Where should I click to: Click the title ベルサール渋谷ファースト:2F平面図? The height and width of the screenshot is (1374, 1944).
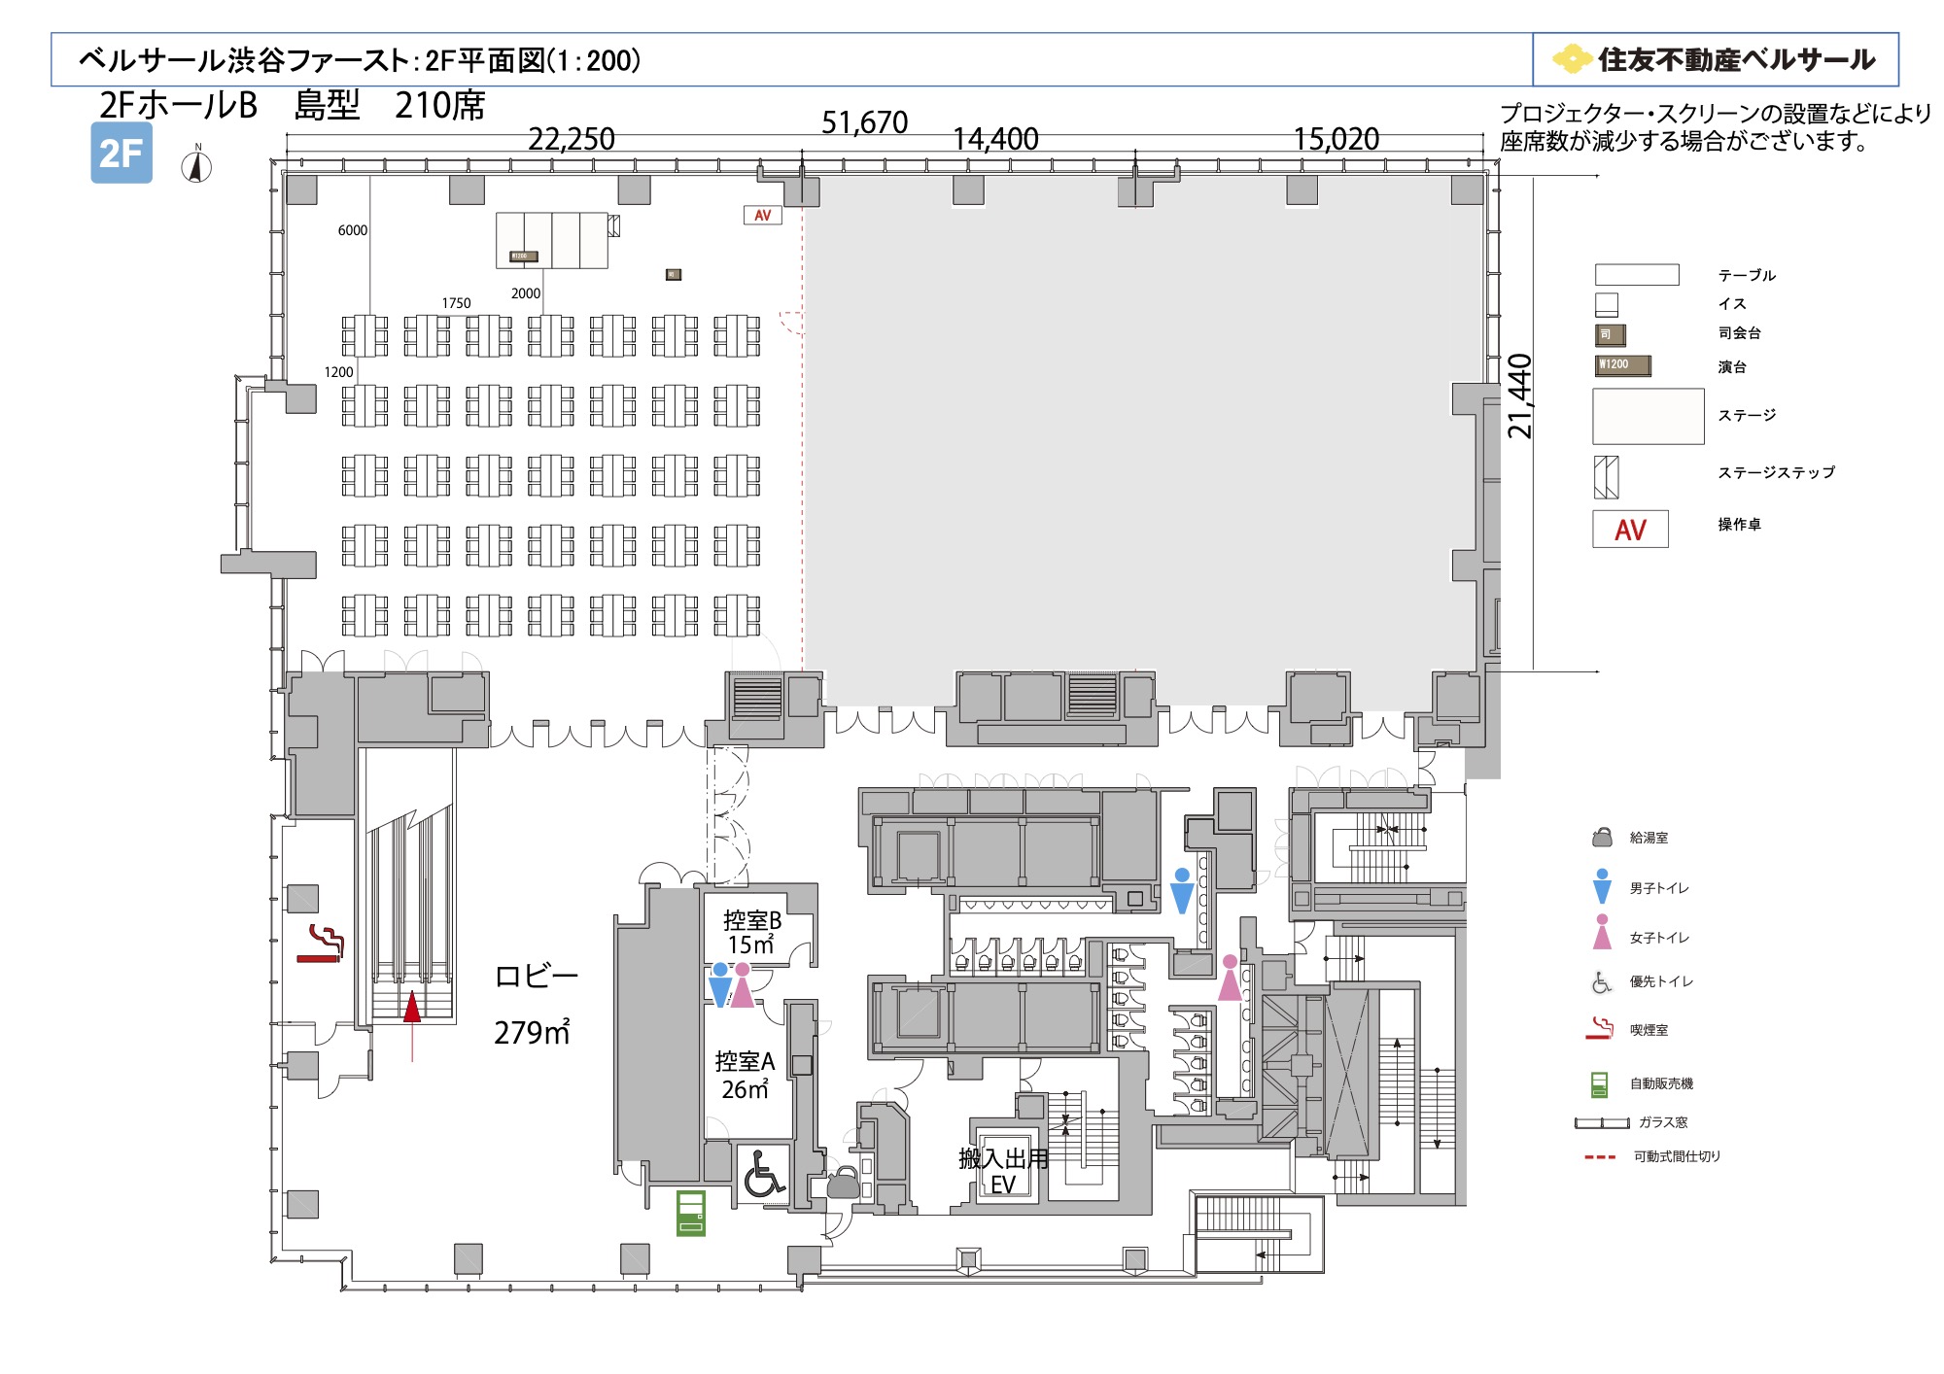361,60
